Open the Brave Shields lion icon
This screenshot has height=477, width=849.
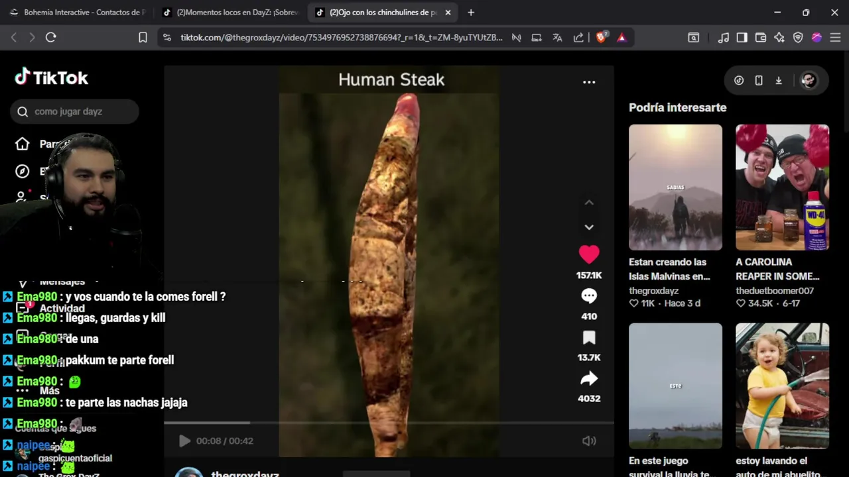601,38
